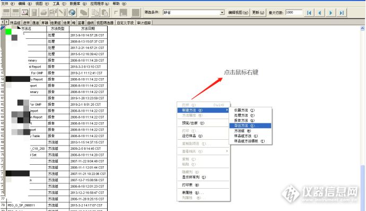Switch to the 进样 tab
This screenshot has width=366, height=211.
pyautogui.click(x=26, y=23)
